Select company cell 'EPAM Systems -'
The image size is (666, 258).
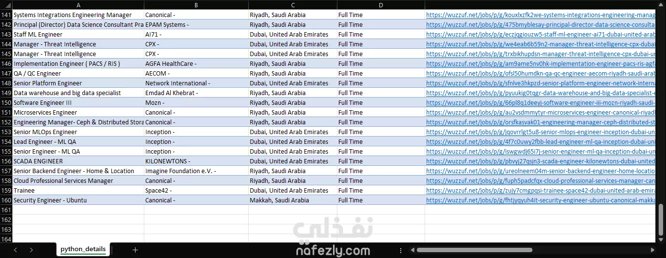click(196, 24)
